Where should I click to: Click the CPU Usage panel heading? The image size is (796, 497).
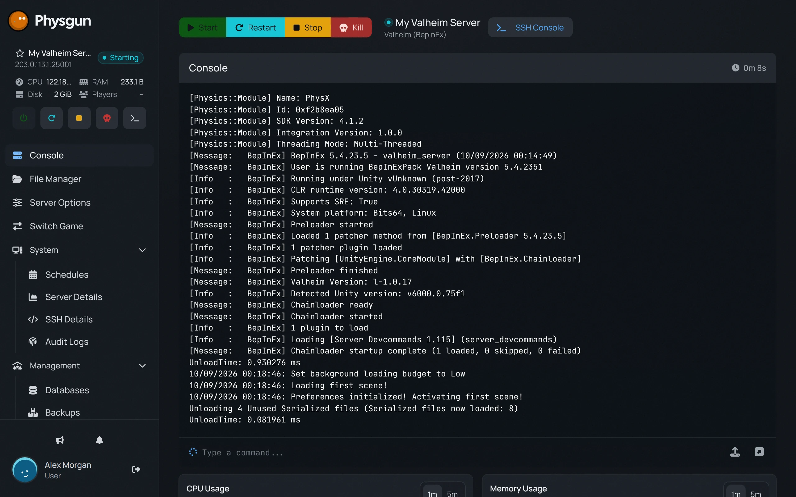coord(208,488)
